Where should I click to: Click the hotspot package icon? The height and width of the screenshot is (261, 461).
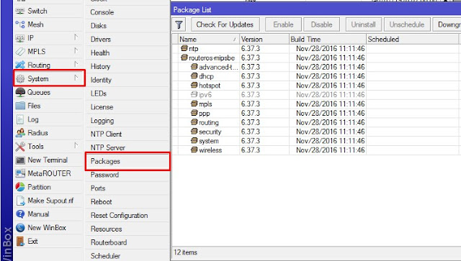tap(194, 85)
